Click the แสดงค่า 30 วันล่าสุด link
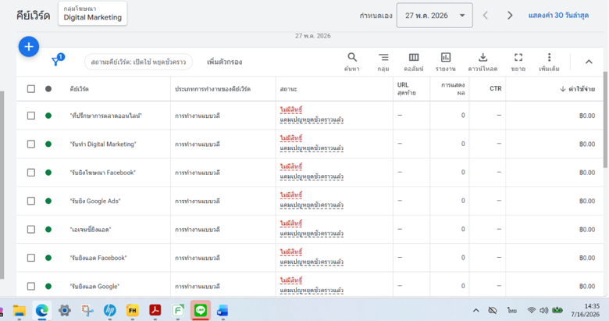Screen dimensions: 609x321 [558, 16]
